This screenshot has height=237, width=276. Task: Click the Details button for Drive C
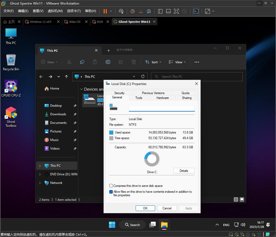pyautogui.click(x=184, y=171)
